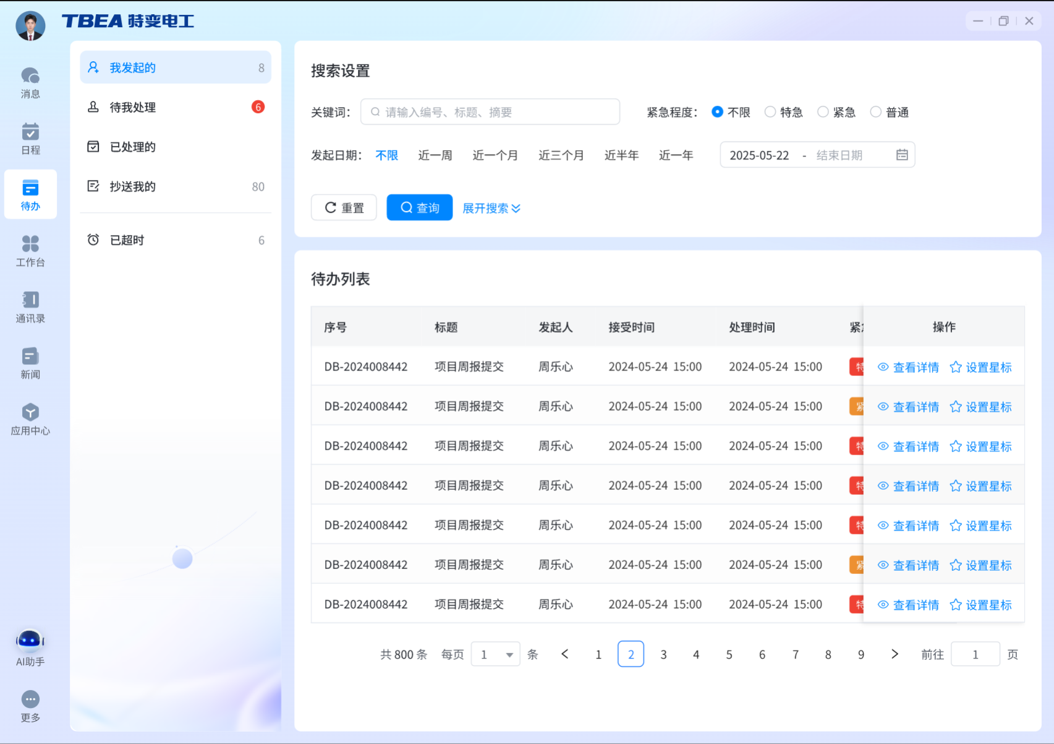Open the 更多 sidebar menu
1054x744 pixels.
pos(30,705)
